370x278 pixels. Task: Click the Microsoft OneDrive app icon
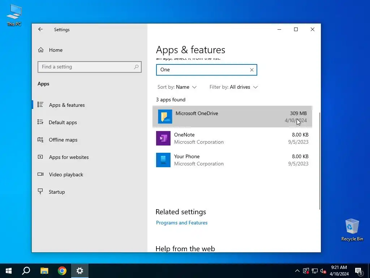tap(165, 117)
